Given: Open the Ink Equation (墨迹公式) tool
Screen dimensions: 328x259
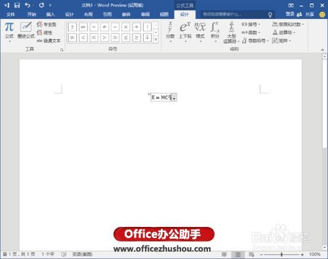Looking at the screenshot, I should coord(26,31).
